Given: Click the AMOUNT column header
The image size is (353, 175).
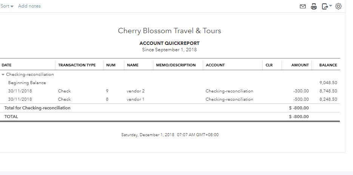Looking at the screenshot, I should pos(300,65).
